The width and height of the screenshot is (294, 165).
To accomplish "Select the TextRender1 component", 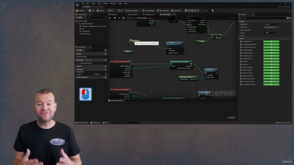I will tap(85, 34).
